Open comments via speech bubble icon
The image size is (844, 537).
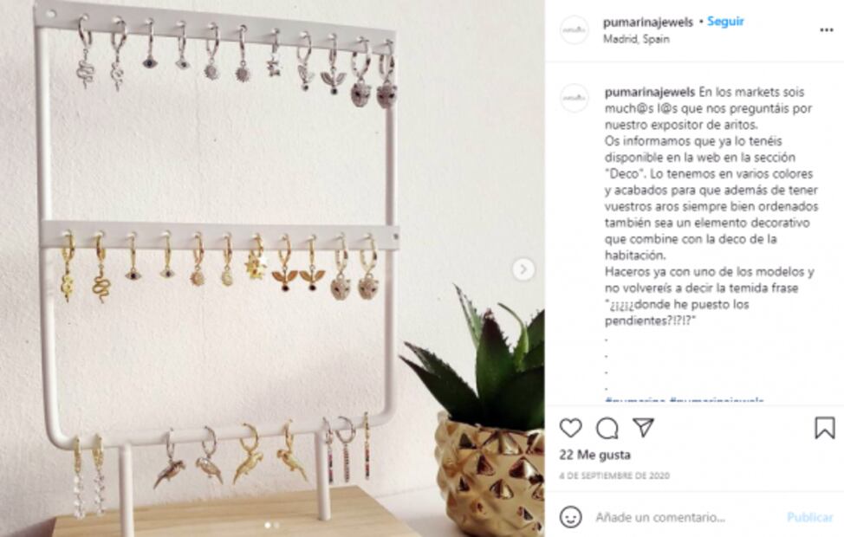pos(607,429)
